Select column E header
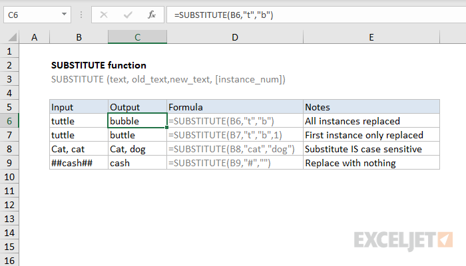Image resolution: width=466 pixels, height=266 pixels. click(371, 38)
